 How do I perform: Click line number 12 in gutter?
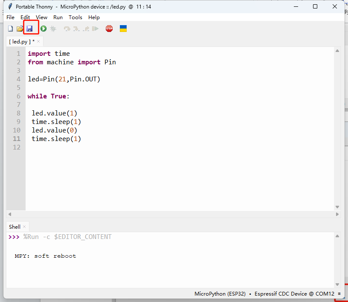[x=17, y=147]
